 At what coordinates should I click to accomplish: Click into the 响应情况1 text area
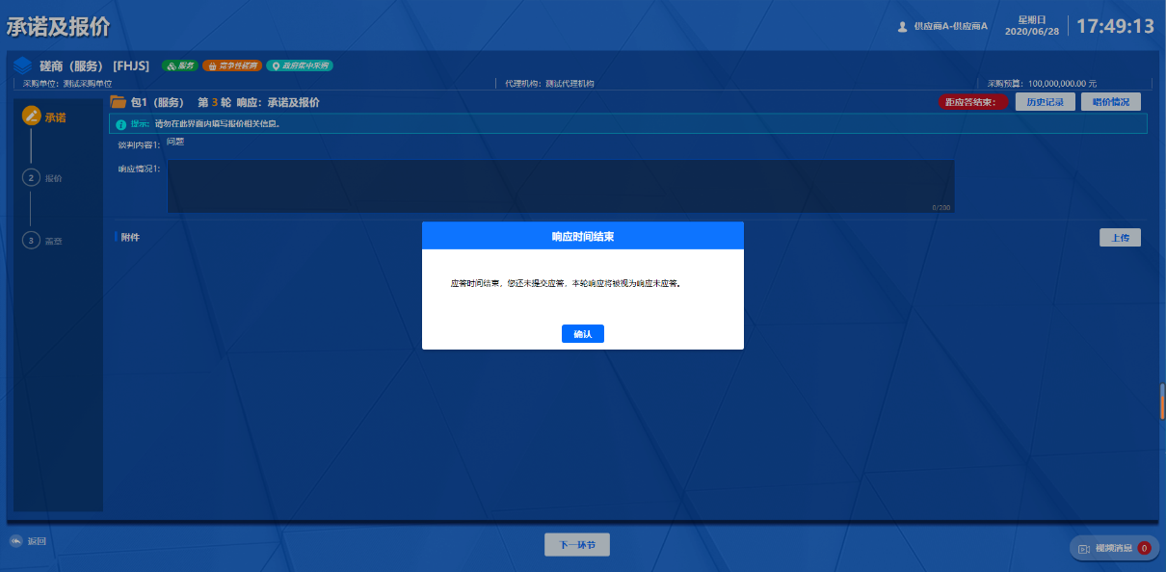[x=560, y=185]
